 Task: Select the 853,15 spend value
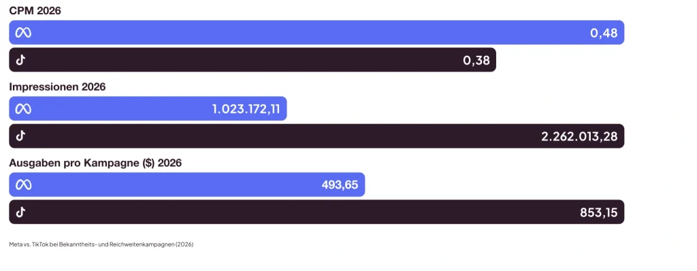click(599, 212)
